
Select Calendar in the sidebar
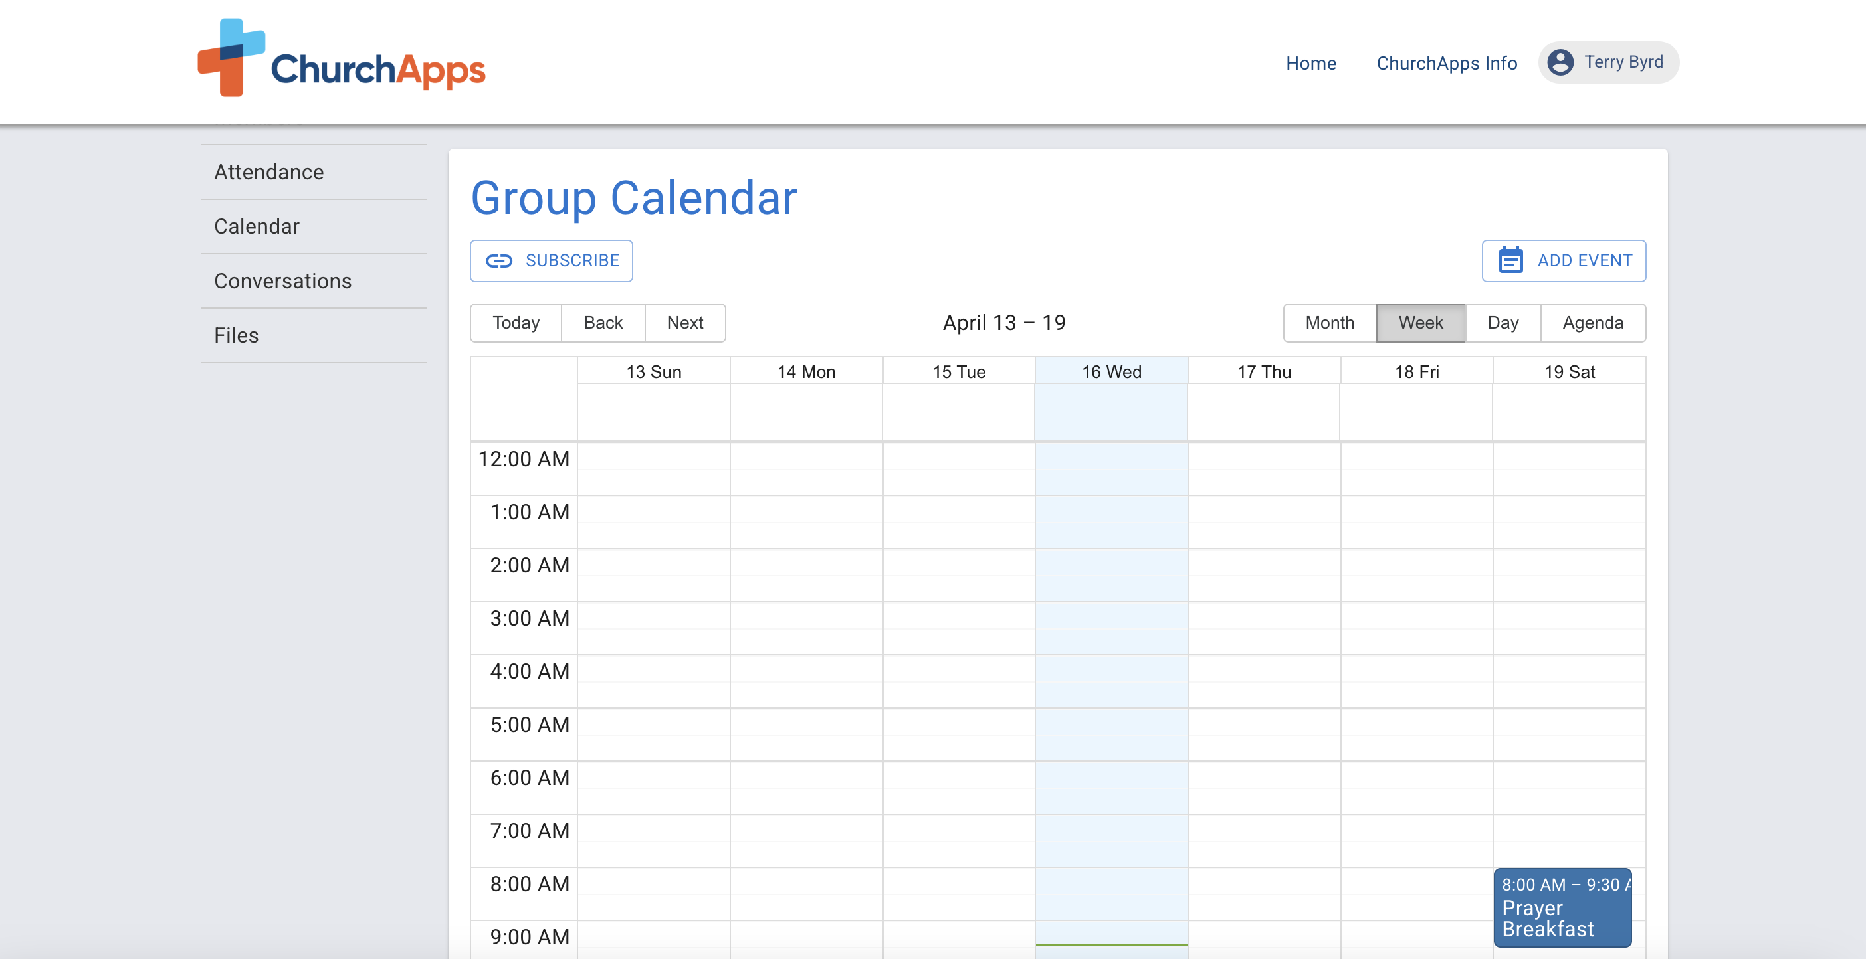pyautogui.click(x=257, y=226)
